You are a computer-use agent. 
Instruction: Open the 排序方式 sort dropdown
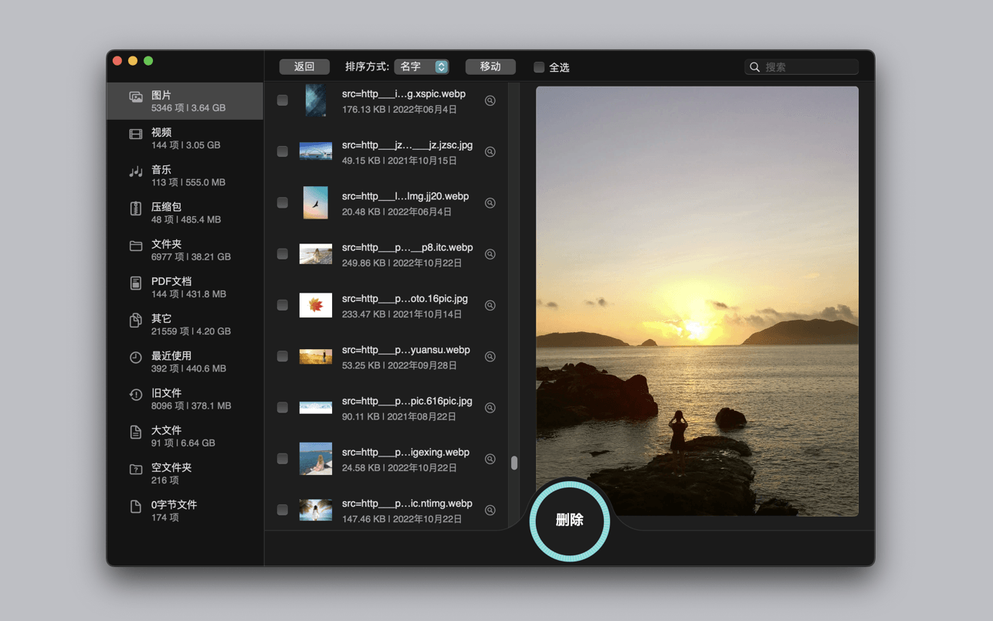pos(421,66)
